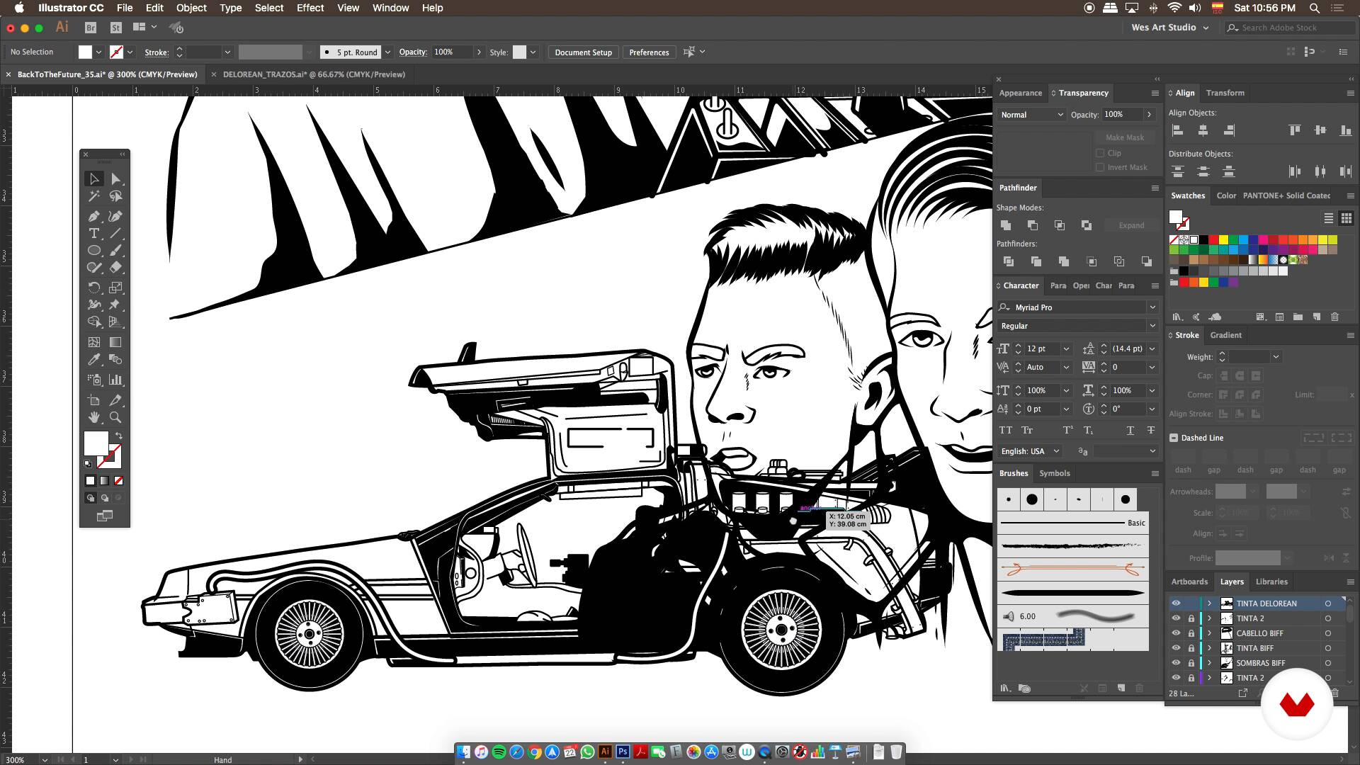The width and height of the screenshot is (1360, 765).
Task: Activate the Eyedropper tool
Action: click(x=93, y=359)
